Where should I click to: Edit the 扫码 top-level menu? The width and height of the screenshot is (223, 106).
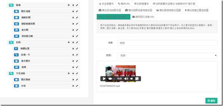(x=77, y=42)
